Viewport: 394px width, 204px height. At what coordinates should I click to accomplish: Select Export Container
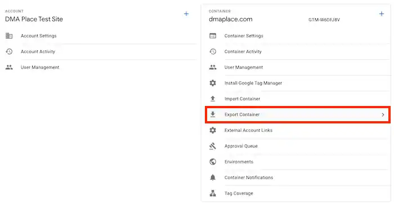tap(298, 114)
